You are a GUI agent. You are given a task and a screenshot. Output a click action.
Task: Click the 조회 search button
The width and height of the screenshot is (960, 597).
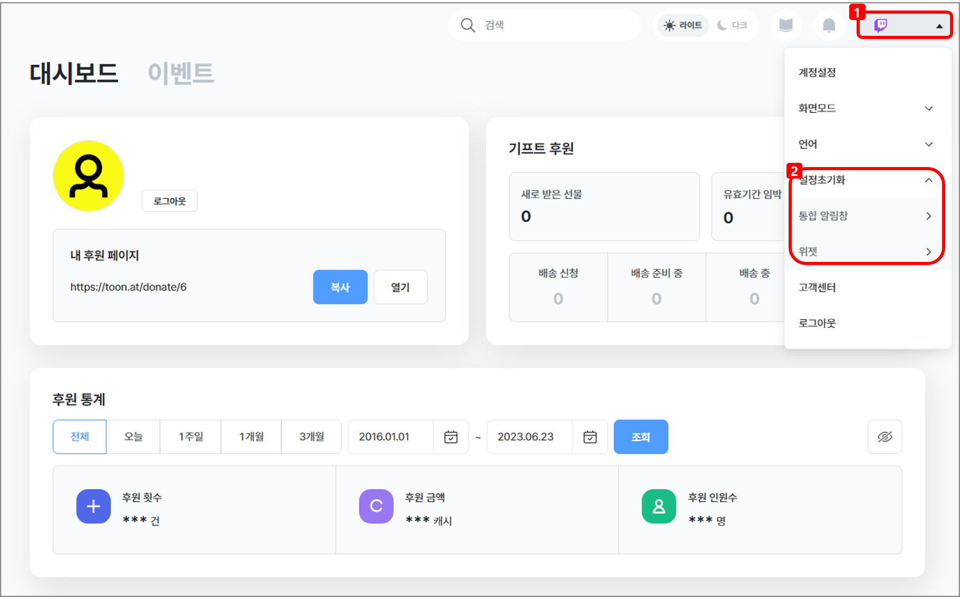[x=640, y=437]
